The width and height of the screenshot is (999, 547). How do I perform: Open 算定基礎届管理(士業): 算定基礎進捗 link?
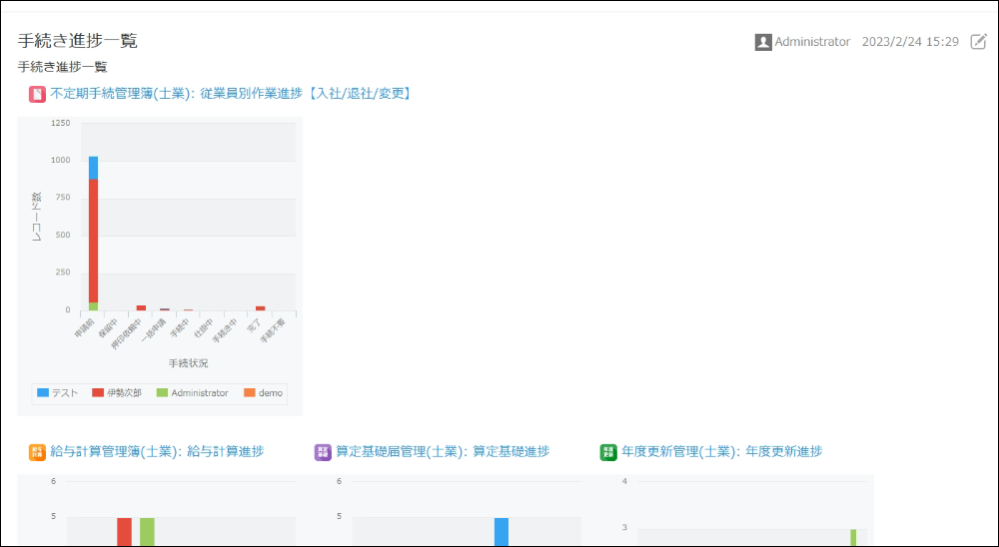coord(443,451)
